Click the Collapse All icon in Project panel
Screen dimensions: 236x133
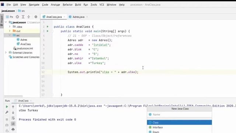pos(29,17)
